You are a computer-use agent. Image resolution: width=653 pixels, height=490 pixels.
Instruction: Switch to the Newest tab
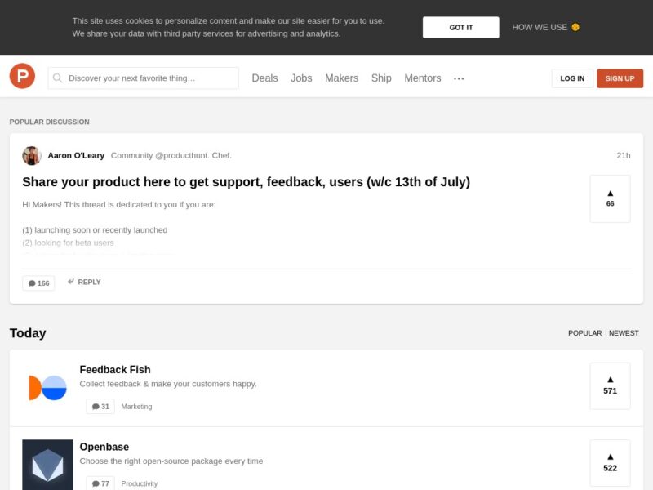624,333
